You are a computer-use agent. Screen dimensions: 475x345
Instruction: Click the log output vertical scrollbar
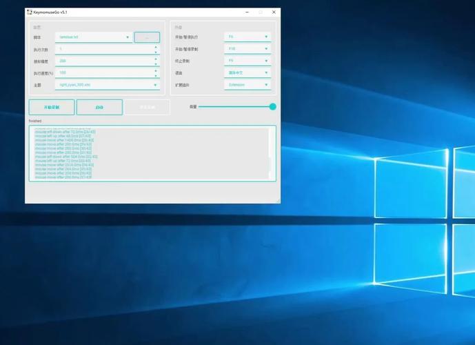272,153
